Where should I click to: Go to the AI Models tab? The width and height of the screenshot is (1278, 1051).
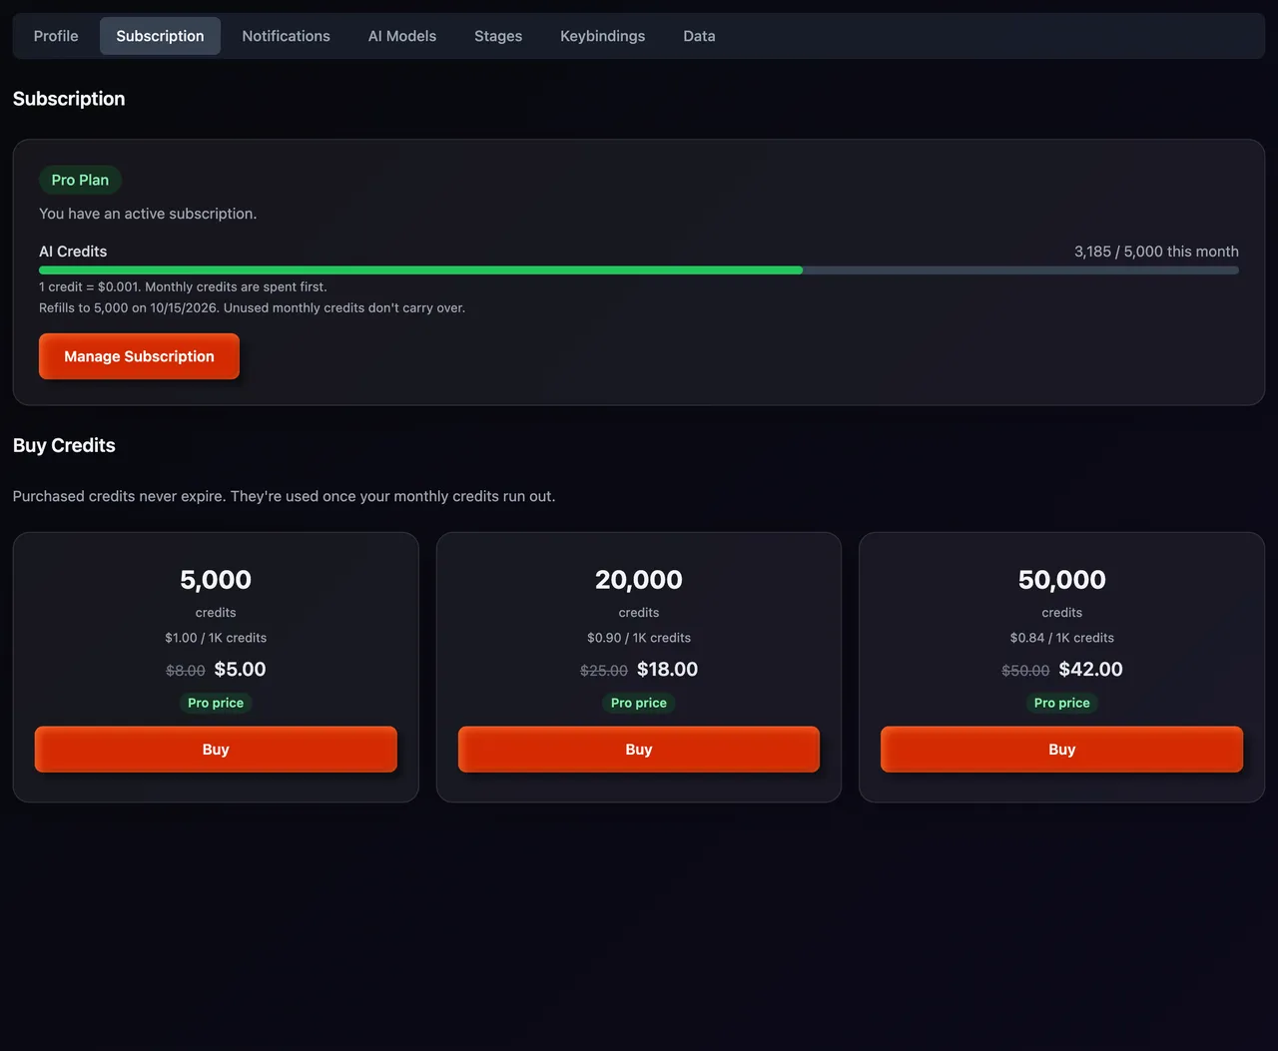coord(402,36)
